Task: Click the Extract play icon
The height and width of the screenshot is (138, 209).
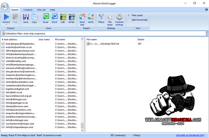Action: point(6,17)
